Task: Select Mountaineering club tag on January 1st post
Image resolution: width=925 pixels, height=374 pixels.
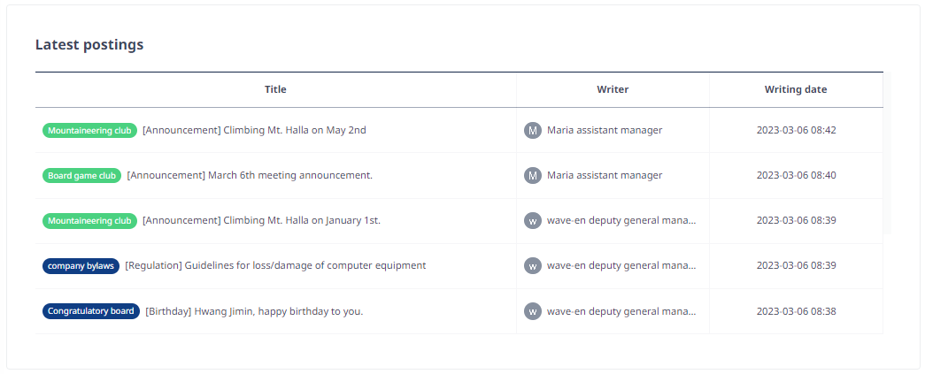Action: pos(89,221)
